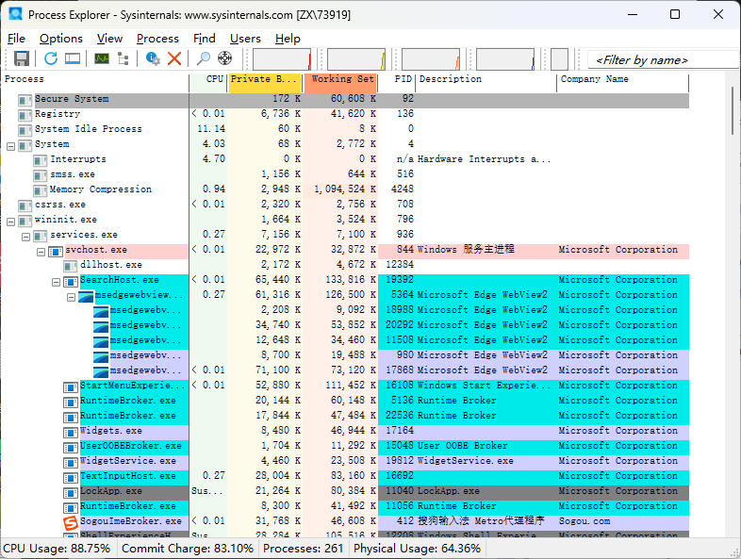Select the Find Window's Process crosshair icon

pyautogui.click(x=225, y=58)
